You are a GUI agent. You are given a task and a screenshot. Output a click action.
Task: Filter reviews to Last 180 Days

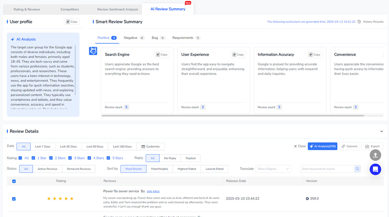pos(122,147)
